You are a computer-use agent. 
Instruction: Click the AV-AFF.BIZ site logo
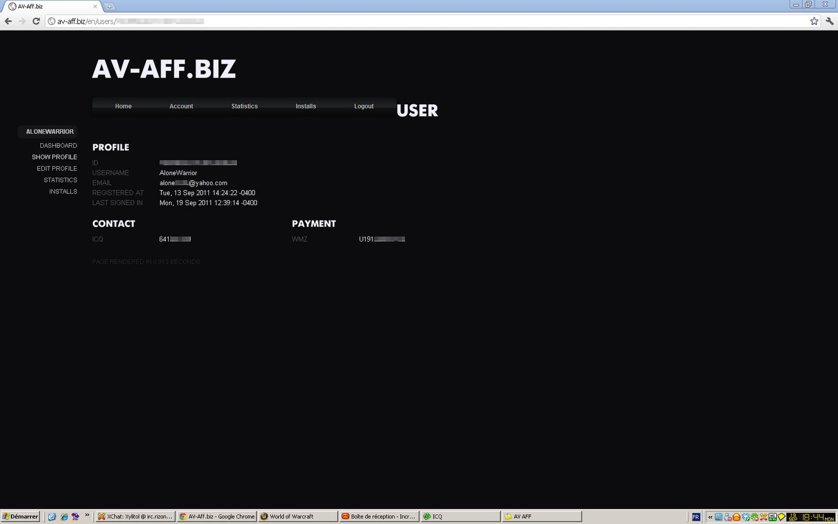[164, 69]
